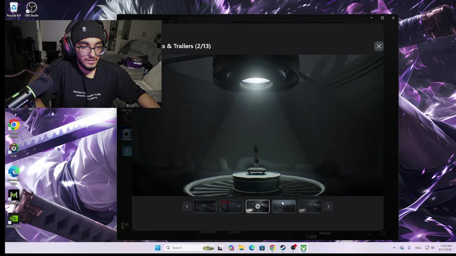Go to next gallery thumbnails
Viewport: 456px width, 256px height.
coord(328,207)
